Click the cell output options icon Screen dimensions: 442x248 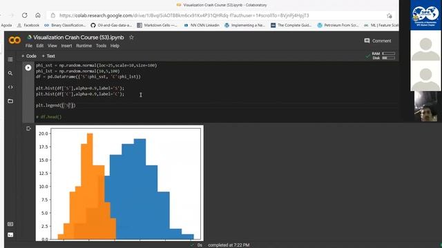[x=28, y=129]
